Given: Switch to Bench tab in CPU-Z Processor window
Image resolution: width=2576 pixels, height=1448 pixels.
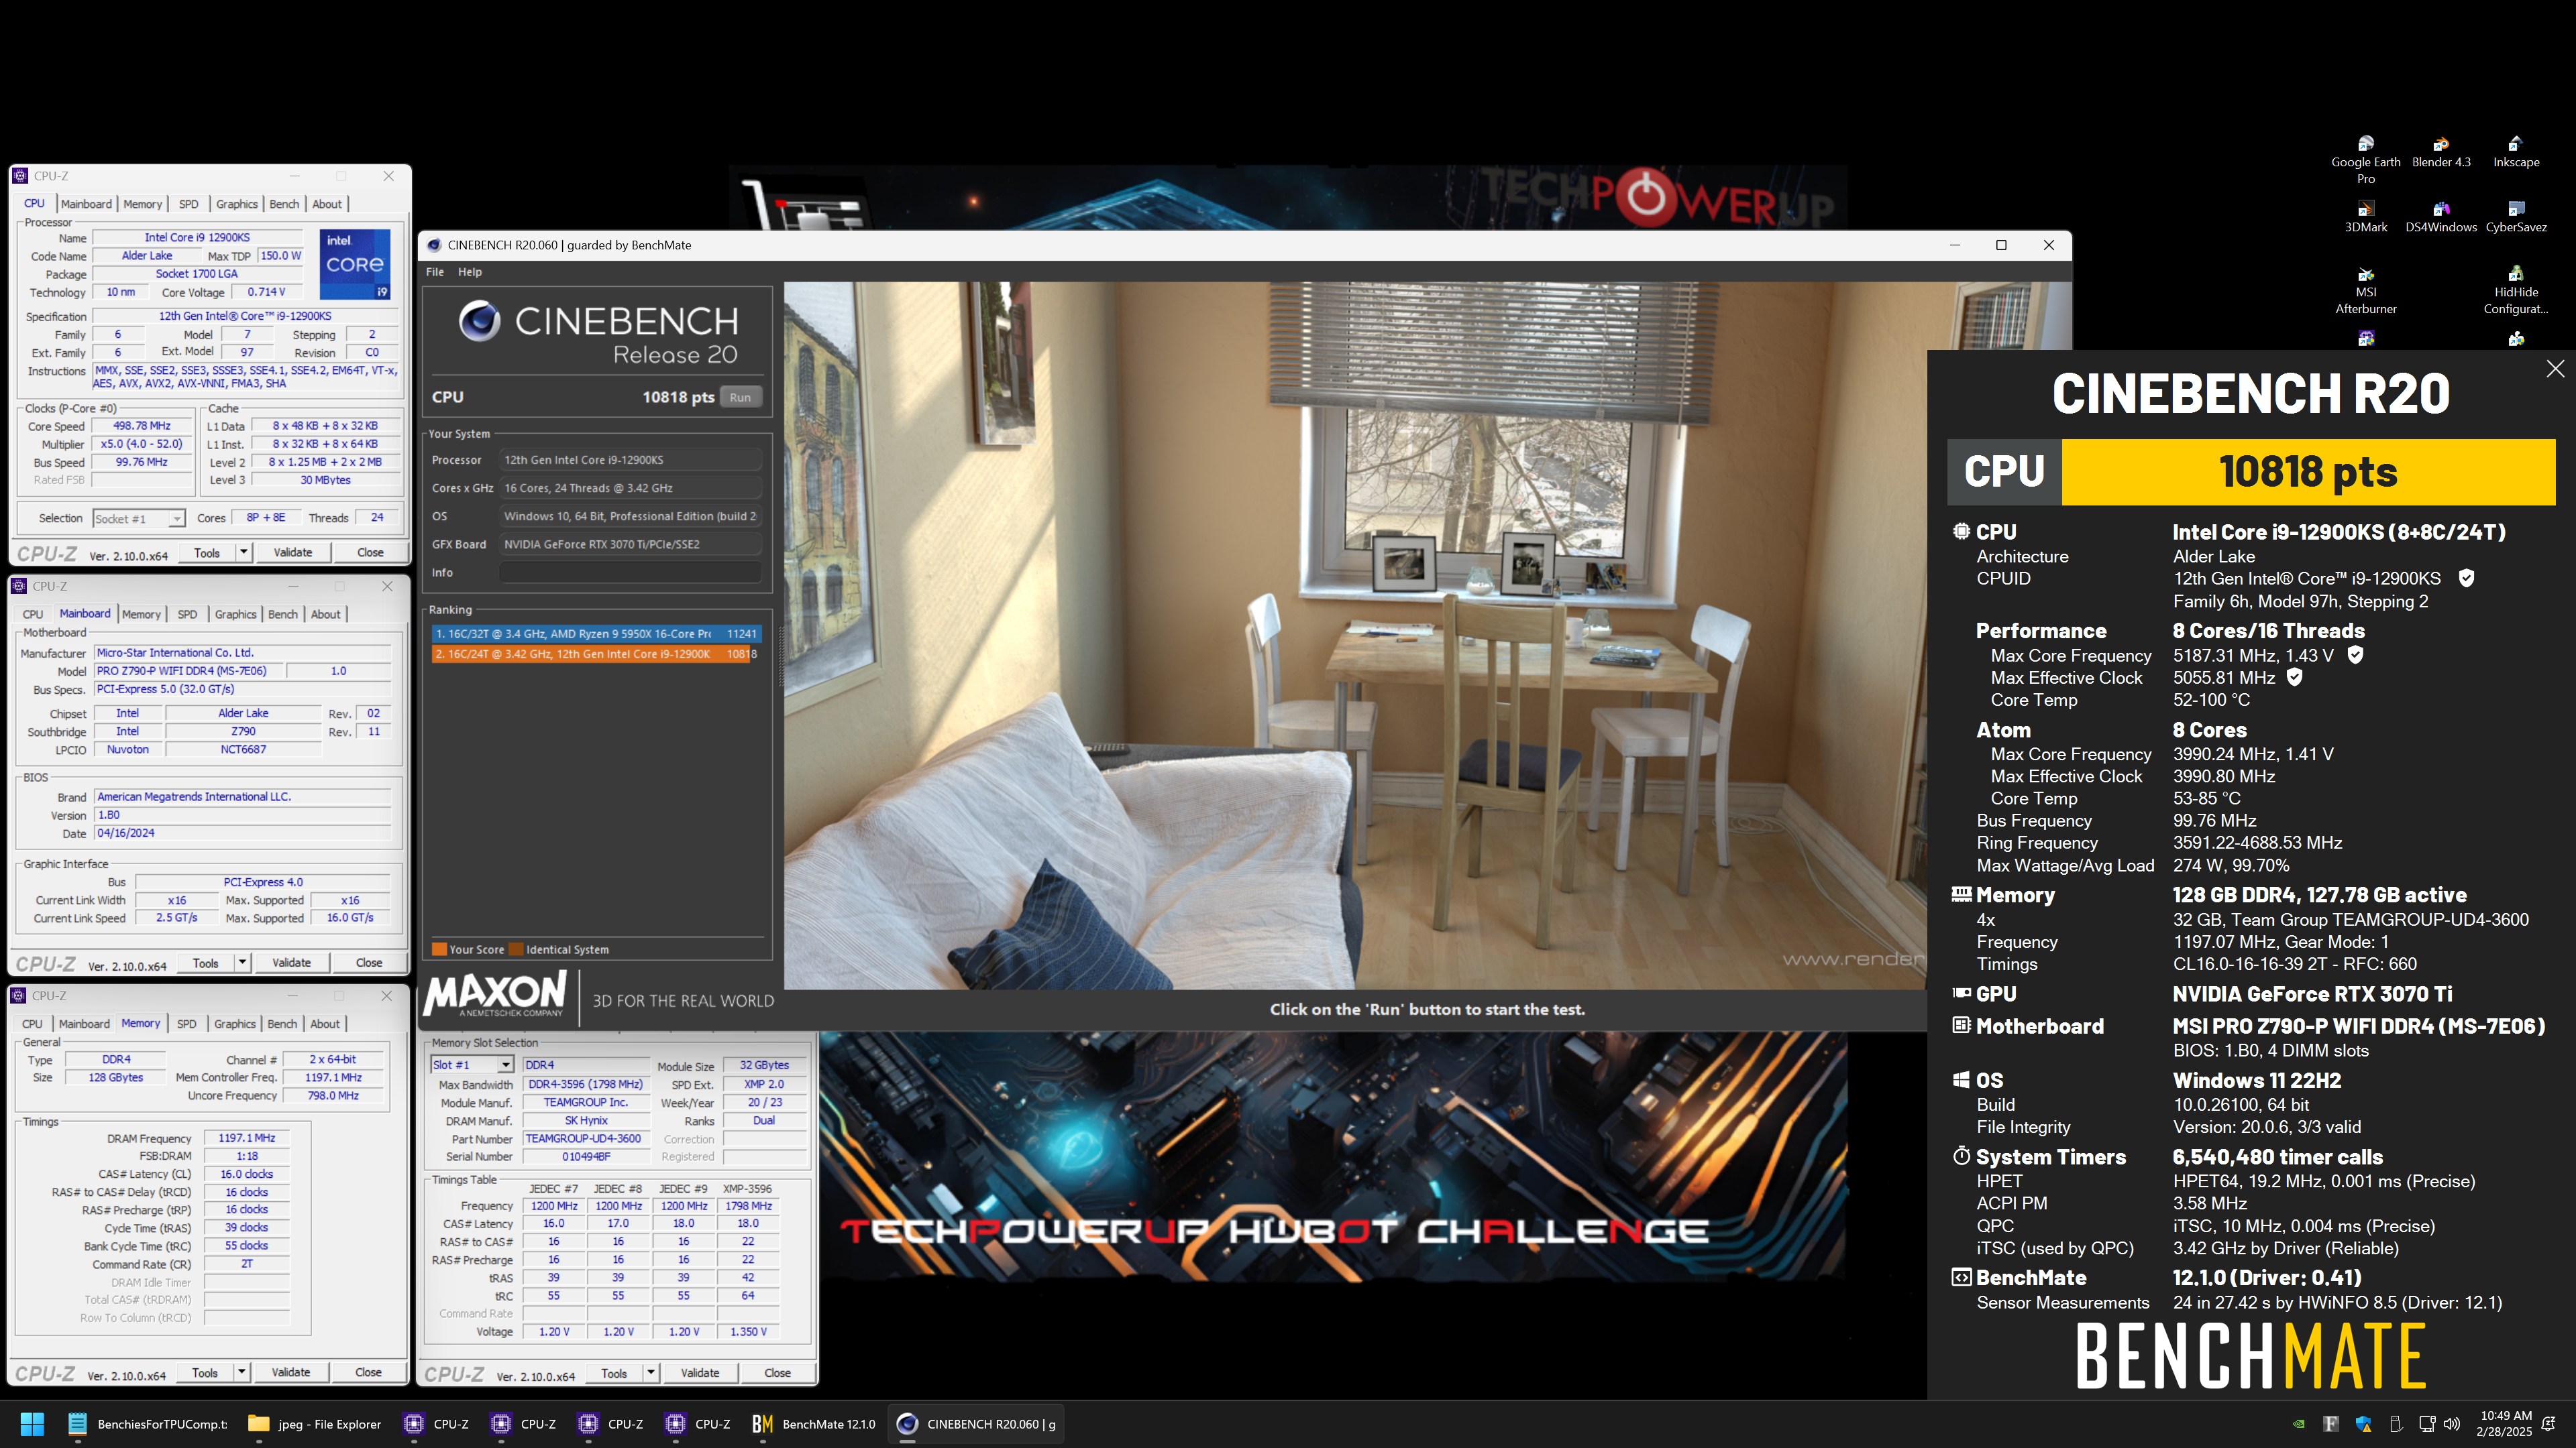Looking at the screenshot, I should (284, 204).
